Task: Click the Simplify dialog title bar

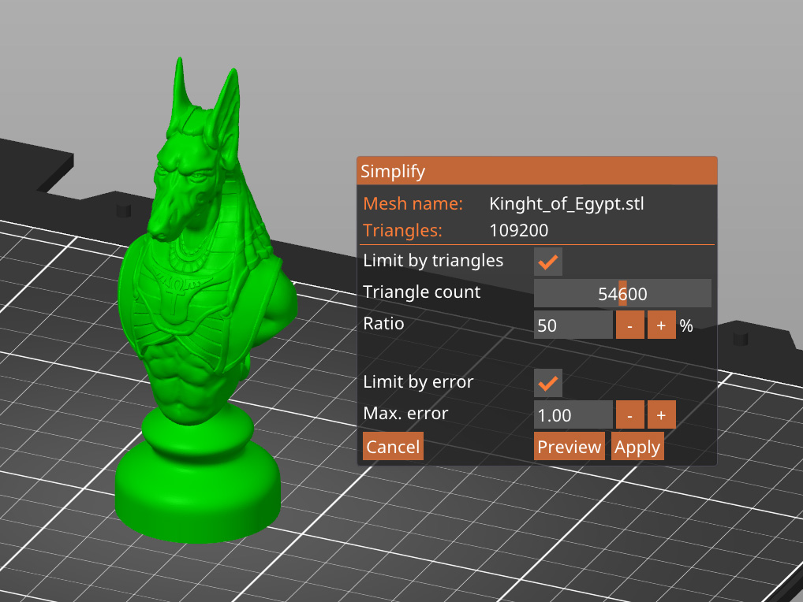Action: tap(536, 171)
